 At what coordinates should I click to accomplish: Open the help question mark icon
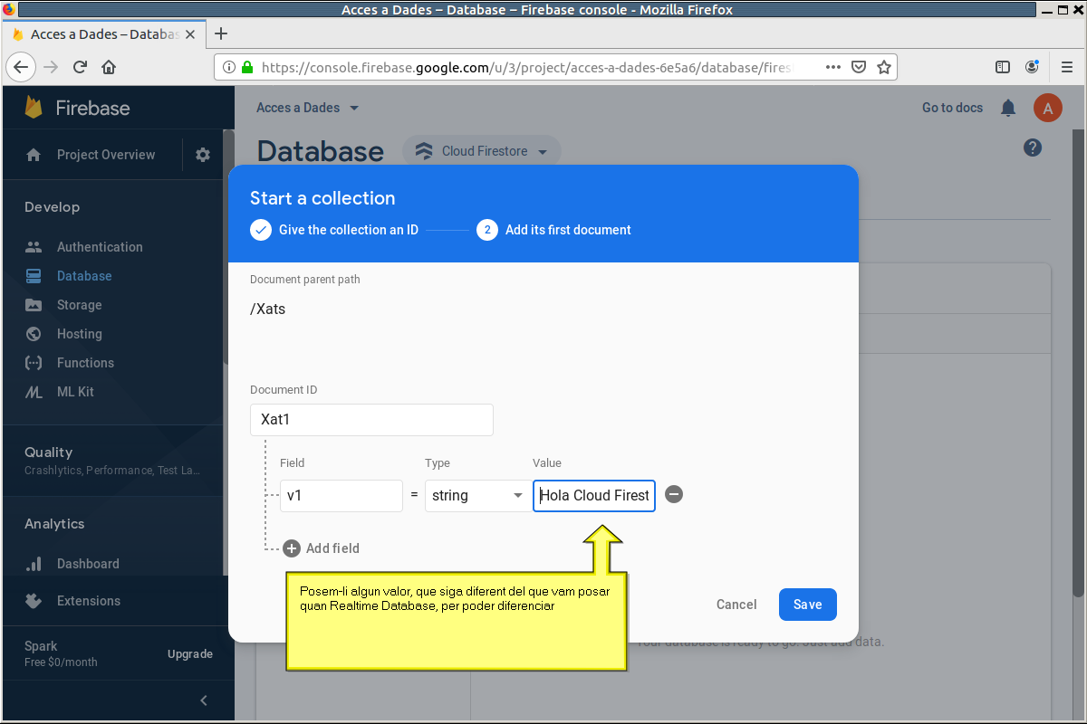pos(1033,148)
